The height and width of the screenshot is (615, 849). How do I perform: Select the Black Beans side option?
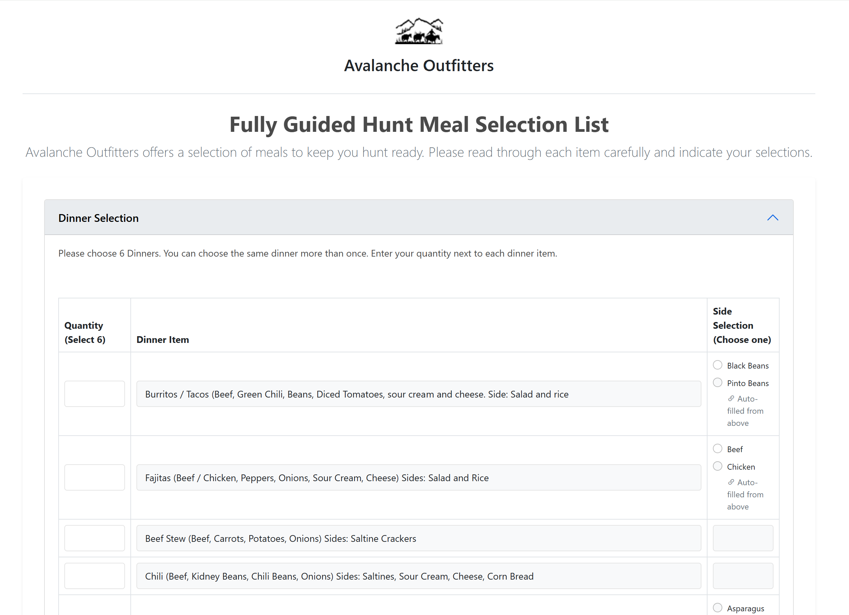click(717, 365)
